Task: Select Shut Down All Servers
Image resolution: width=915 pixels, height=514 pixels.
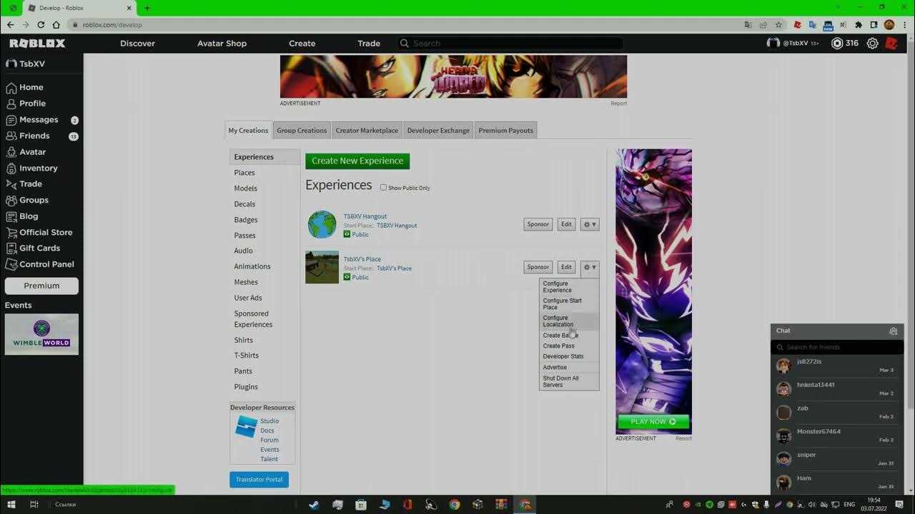Action: [569, 381]
